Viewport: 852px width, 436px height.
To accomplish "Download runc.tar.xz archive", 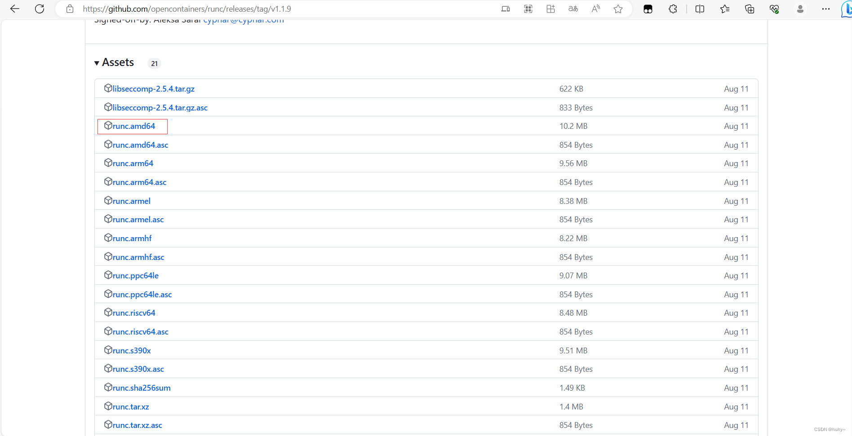I will coord(131,407).
